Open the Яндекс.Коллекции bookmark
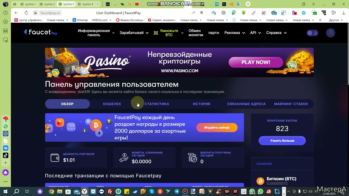This screenshot has height=196, width=349. pos(130,20)
